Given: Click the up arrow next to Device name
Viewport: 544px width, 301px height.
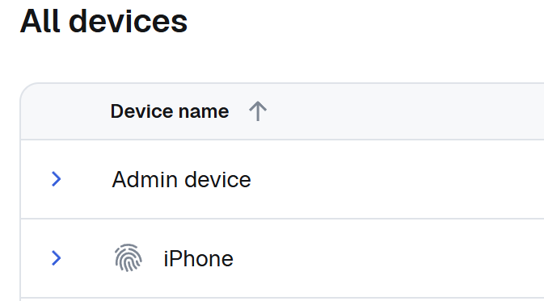Looking at the screenshot, I should point(258,111).
